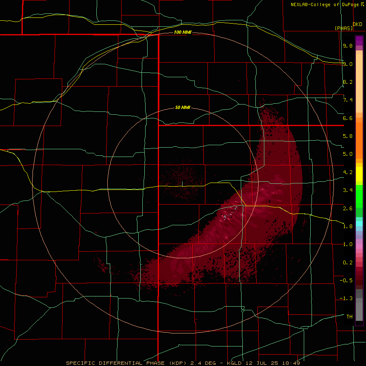This screenshot has height=366, width=366.
Task: Click the 100 NMI range ring label
Action: [x=183, y=32]
